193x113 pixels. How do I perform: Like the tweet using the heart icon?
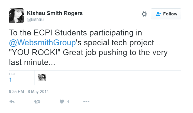coord(62,102)
